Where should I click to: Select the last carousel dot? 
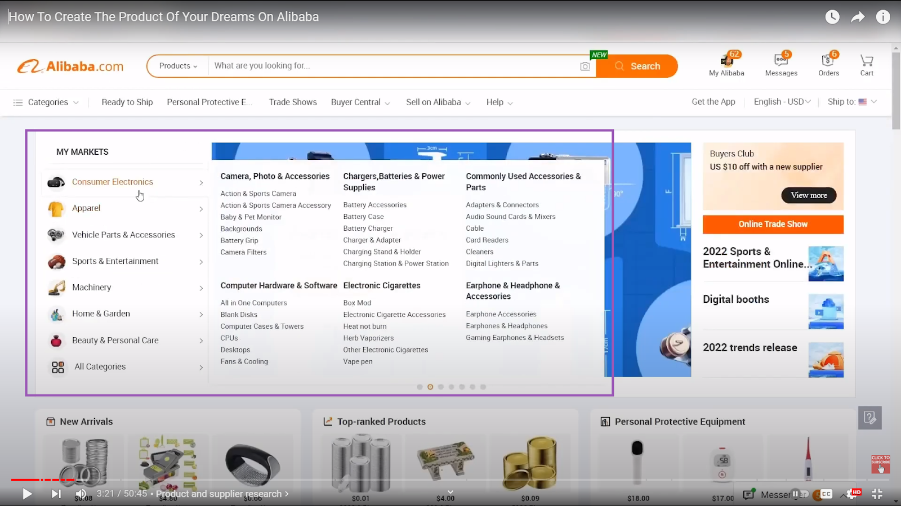click(x=483, y=387)
